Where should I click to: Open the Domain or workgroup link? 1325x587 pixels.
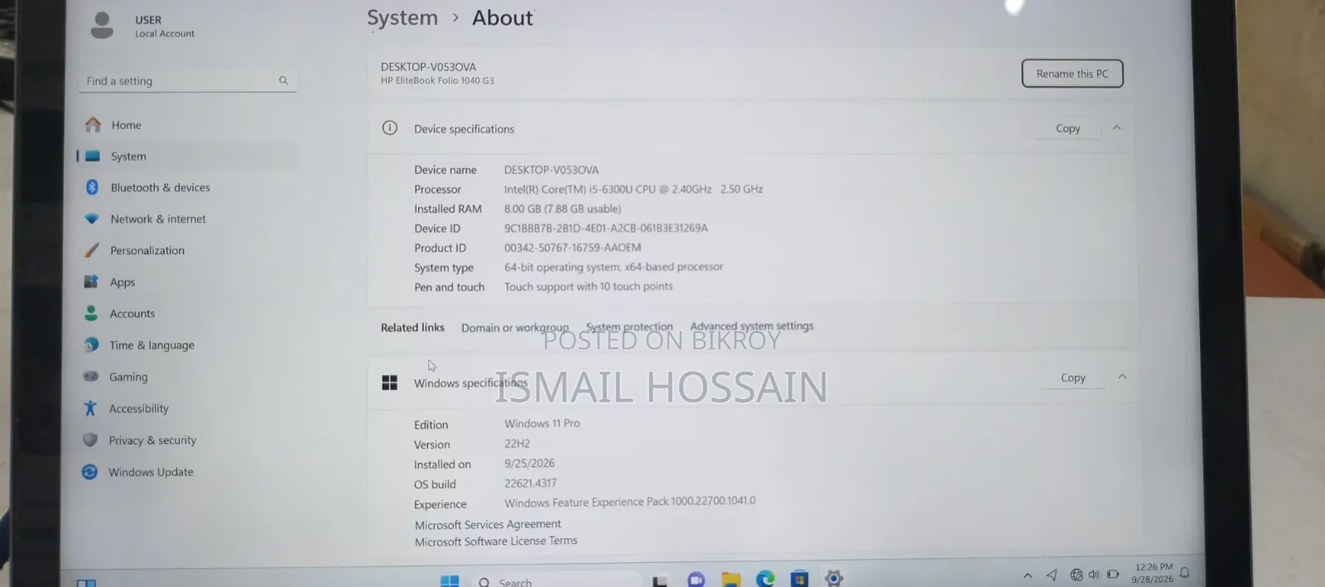(515, 328)
